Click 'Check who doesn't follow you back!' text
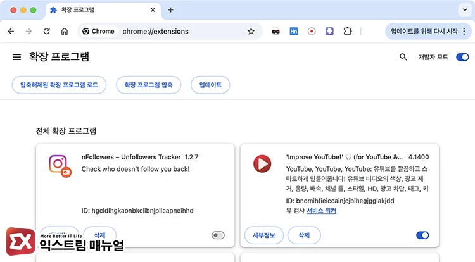This screenshot has height=262, width=475. 136,169
